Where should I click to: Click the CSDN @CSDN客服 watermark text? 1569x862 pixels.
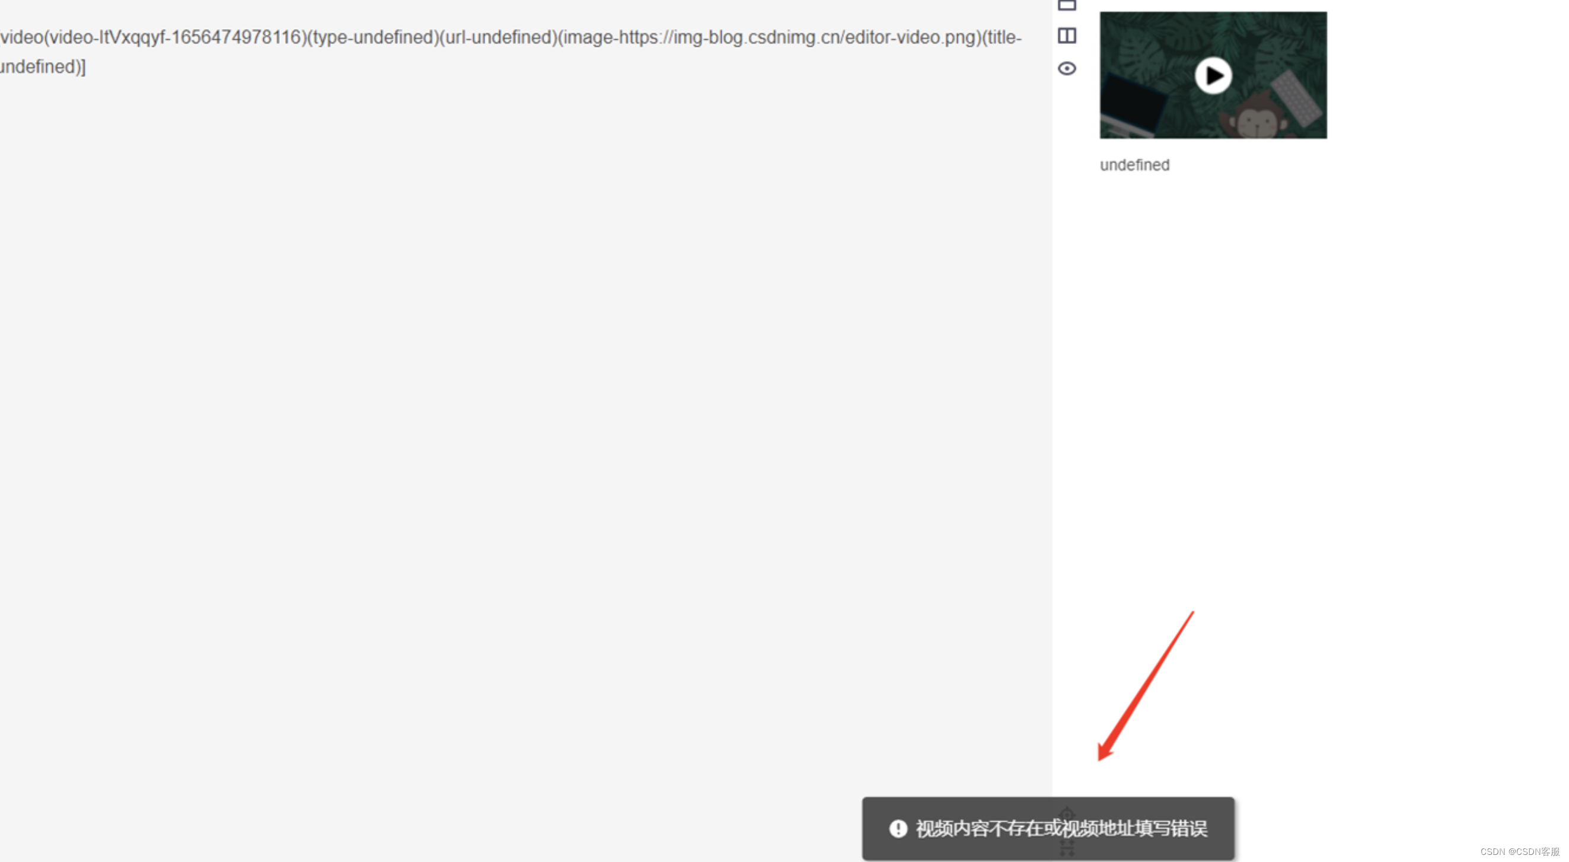click(x=1520, y=852)
